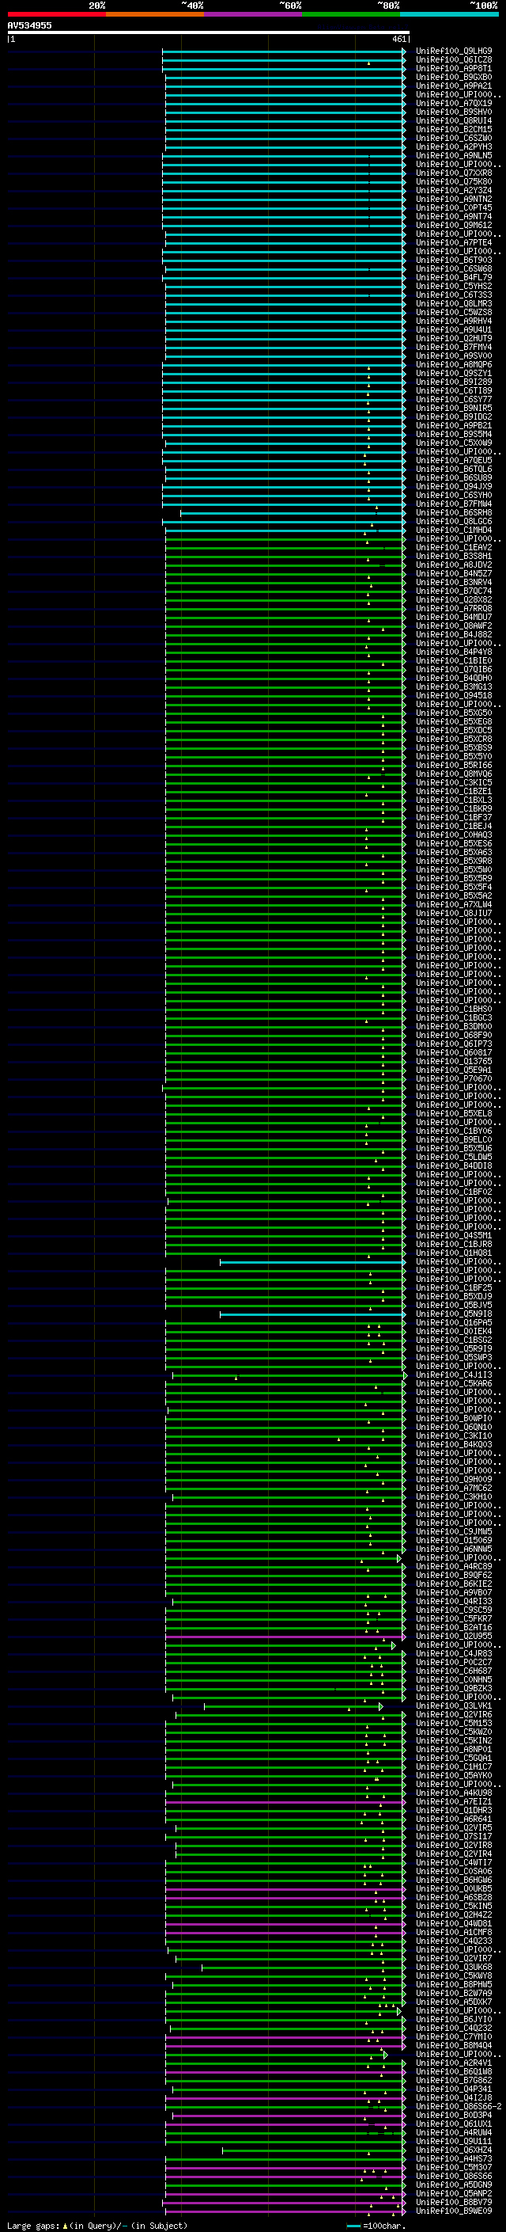Select the UniRef100_Q28X82 label
506x2232 pixels.
[x=454, y=599]
